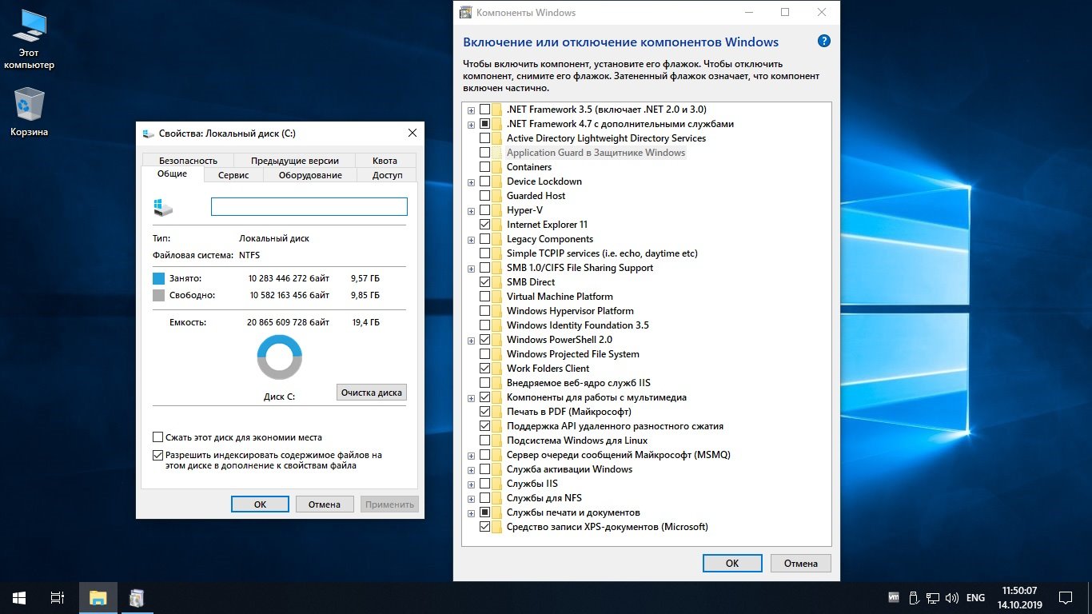The image size is (1092, 614).
Task: Uncheck Internet Explorer 11
Action: coord(484,225)
